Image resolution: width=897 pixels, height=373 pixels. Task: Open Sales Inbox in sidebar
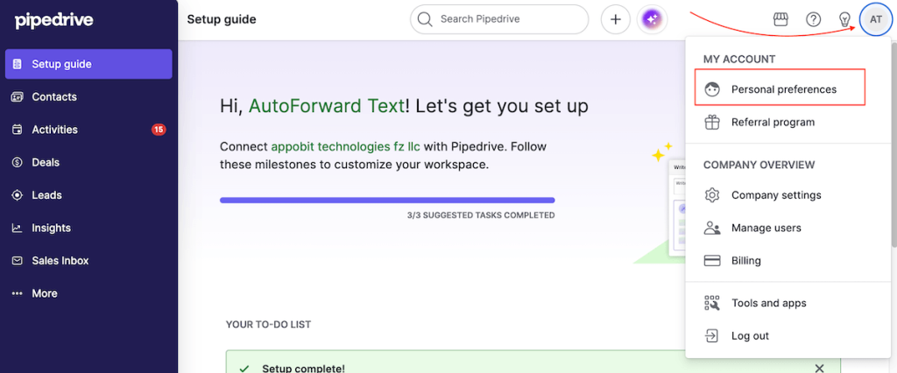88,260
